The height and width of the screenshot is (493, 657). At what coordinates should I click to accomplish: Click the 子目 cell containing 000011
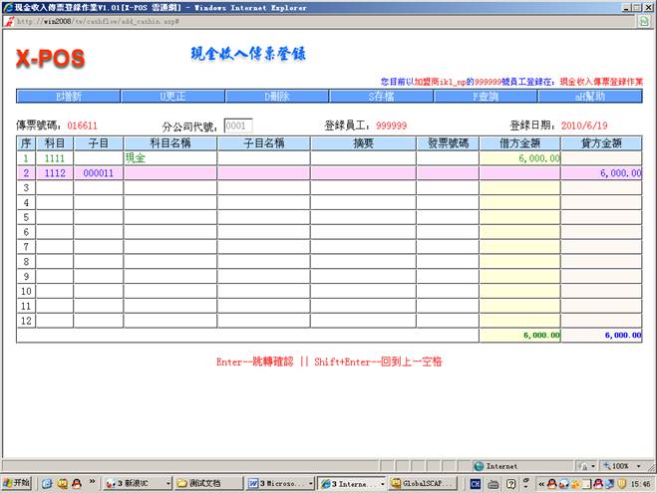(x=98, y=172)
